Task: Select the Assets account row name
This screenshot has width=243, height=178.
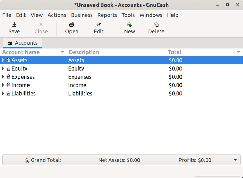Action: click(19, 60)
